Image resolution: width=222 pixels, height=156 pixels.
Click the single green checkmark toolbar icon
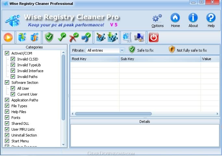coord(62,37)
